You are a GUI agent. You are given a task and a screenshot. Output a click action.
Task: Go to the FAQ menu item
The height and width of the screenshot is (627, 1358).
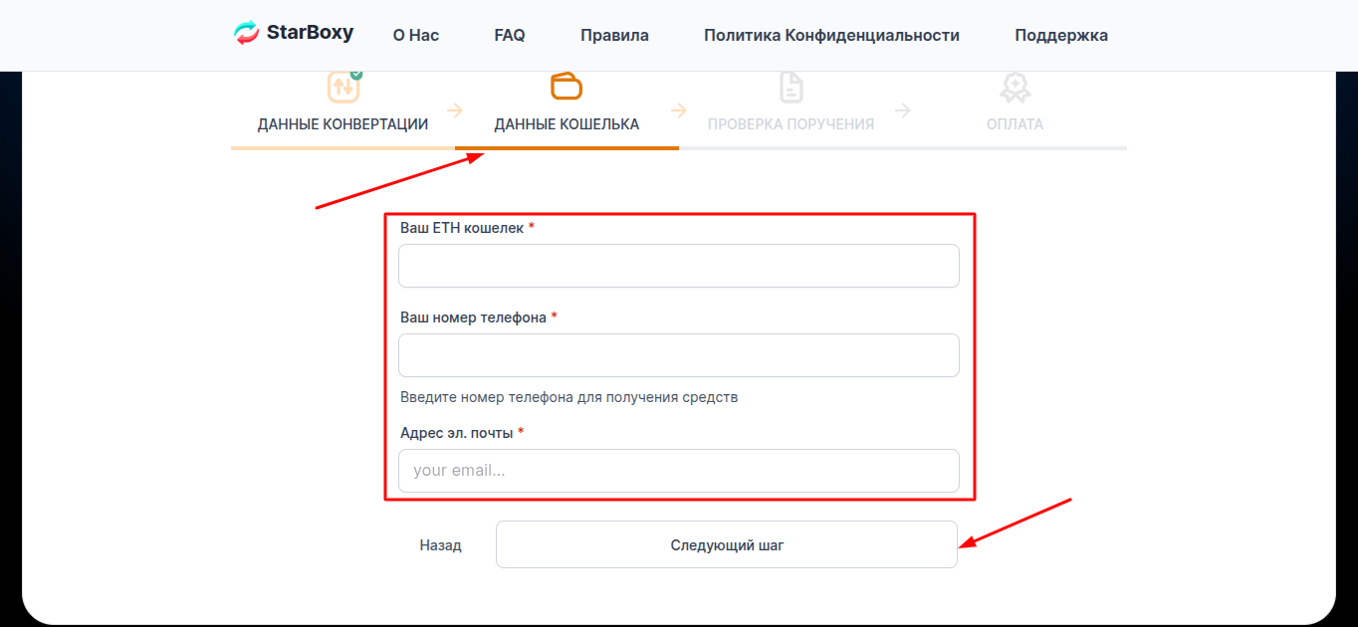510,35
